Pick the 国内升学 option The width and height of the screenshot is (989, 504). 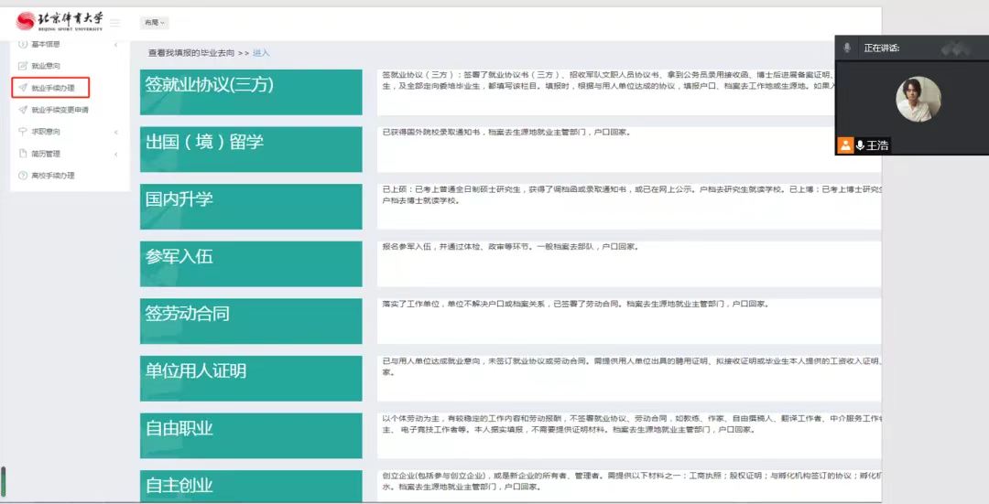click(251, 206)
